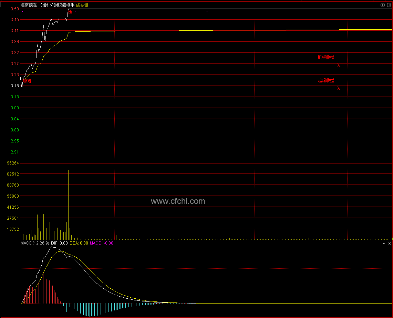
Task: Click the green 3.00 price axis label
Action: pos(15,130)
